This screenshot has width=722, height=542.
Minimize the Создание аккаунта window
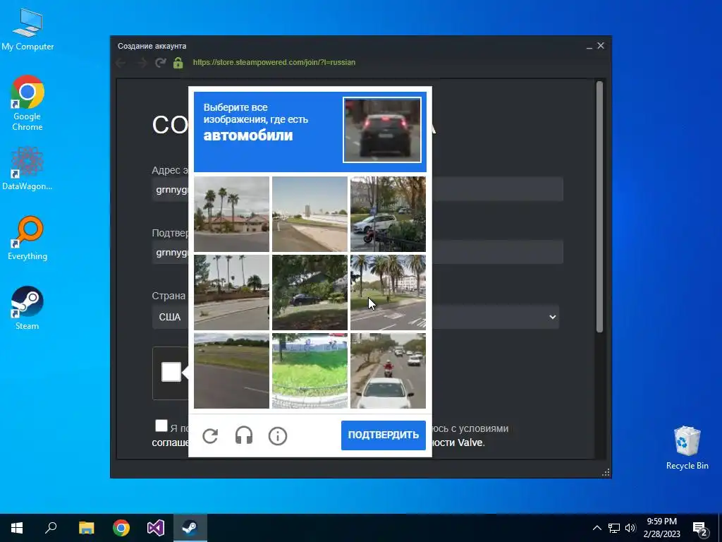click(589, 46)
